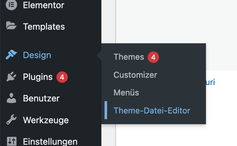The image size is (237, 146).
Task: Navigate to Benutzer in the sidebar
Action: pyautogui.click(x=41, y=98)
